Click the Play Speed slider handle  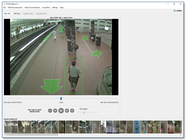(84, 113)
